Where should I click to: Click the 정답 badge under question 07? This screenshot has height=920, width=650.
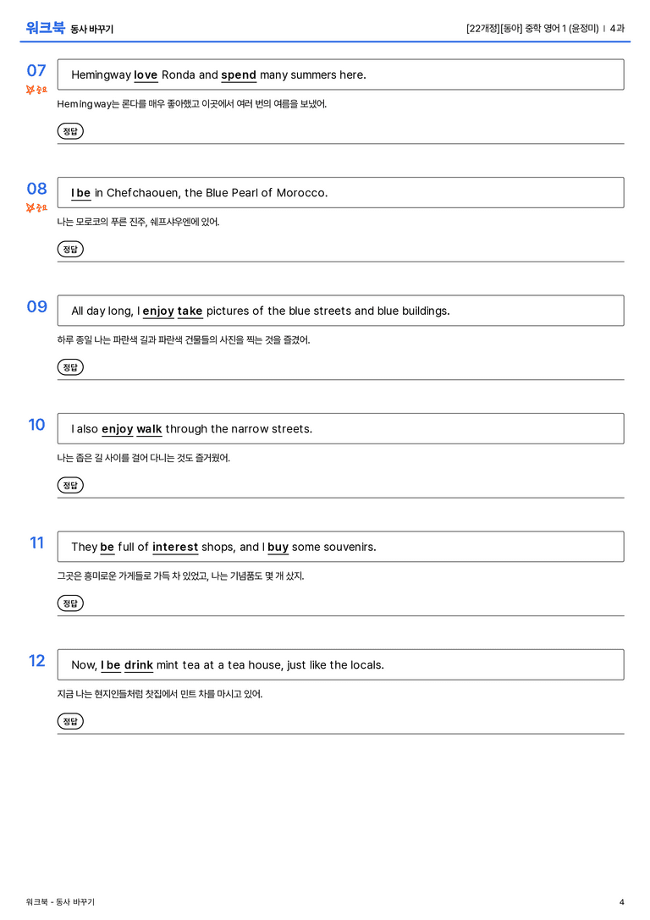tap(70, 131)
